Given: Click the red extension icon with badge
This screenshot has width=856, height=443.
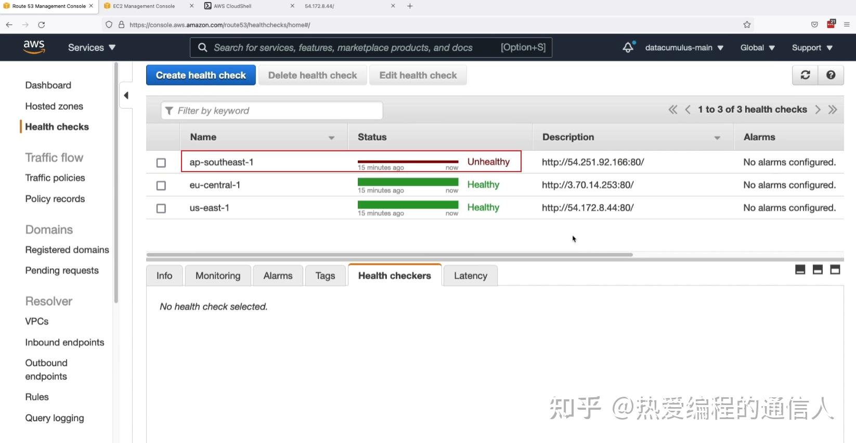Looking at the screenshot, I should [x=831, y=24].
